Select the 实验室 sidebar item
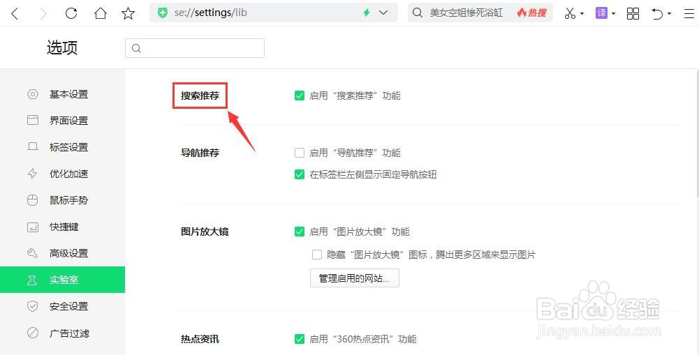699x355 pixels. tap(62, 280)
